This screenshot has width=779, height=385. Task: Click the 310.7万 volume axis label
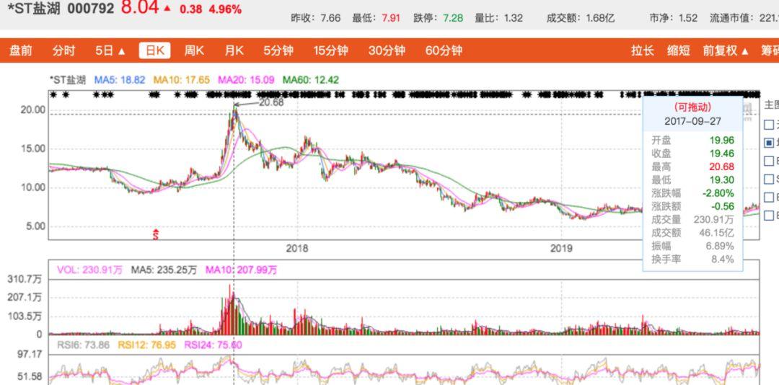coord(25,279)
